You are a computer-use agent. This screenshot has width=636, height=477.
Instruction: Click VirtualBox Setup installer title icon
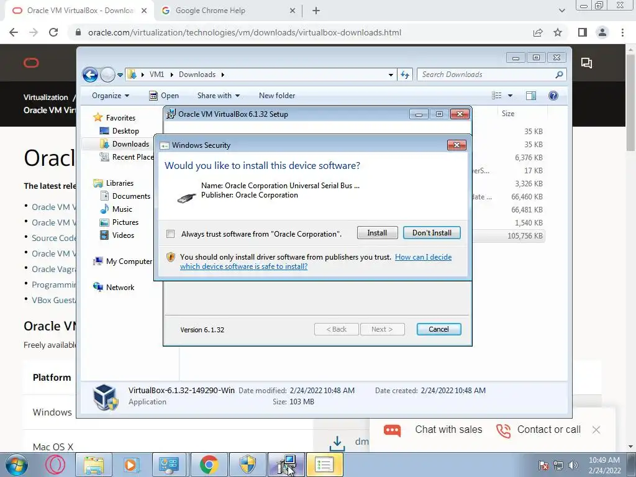[x=171, y=114]
